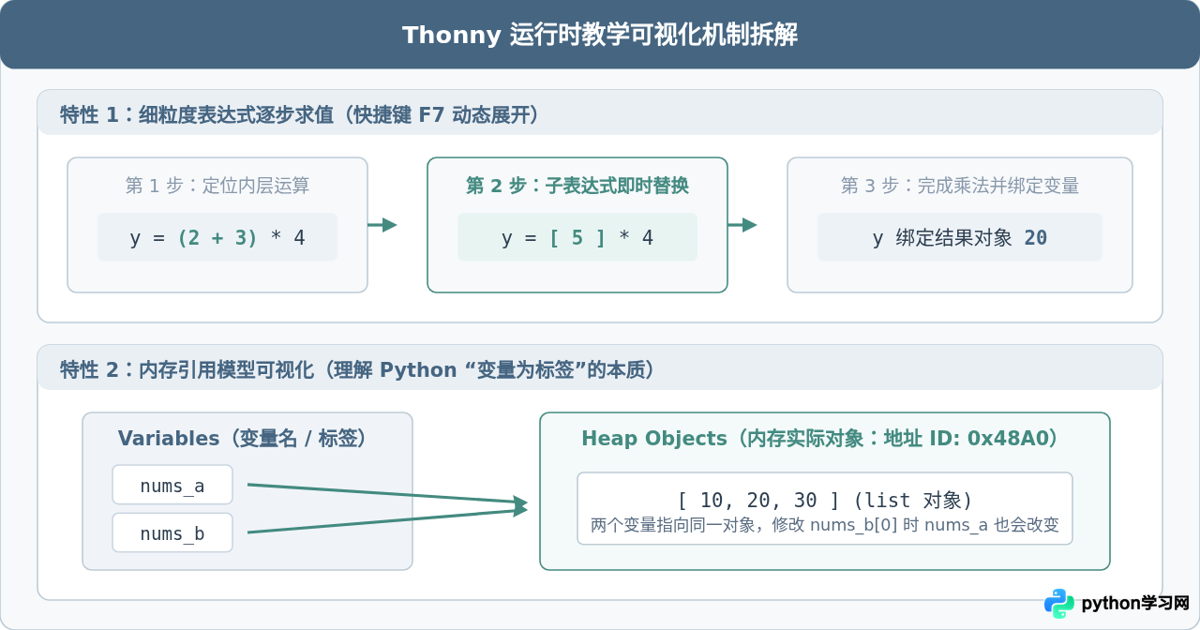The height and width of the screenshot is (630, 1200).
Task: Click the note '两个变量指向同一对象' line
Action: (x=825, y=525)
